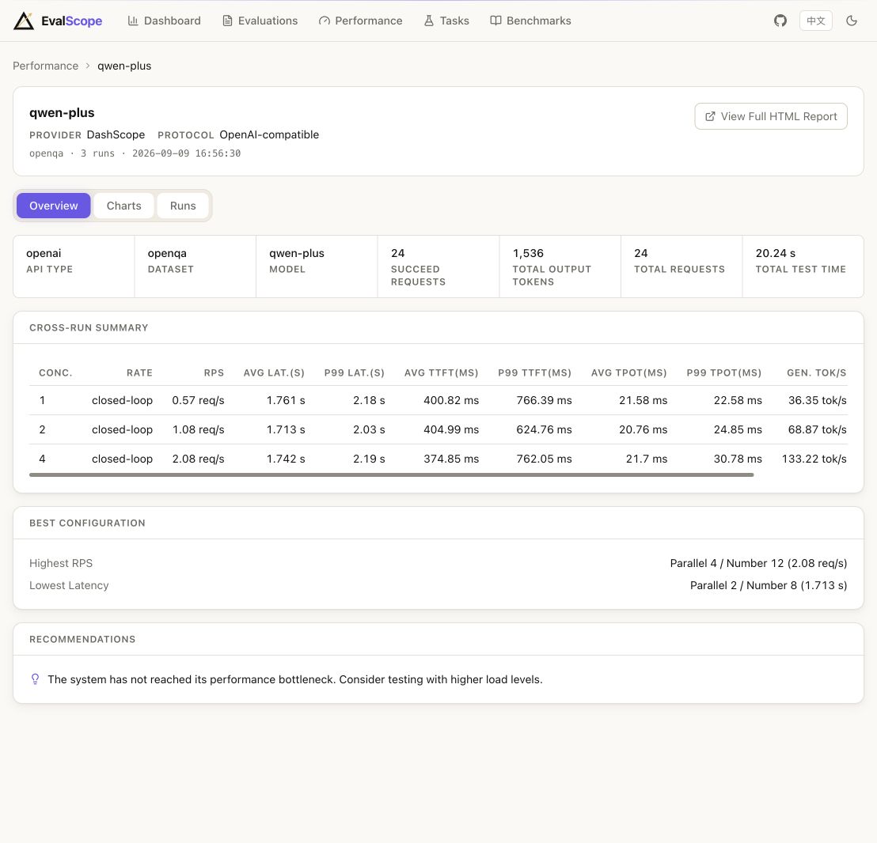The image size is (877, 843).
Task: Click the CROSS-RUN SUMMARY section header
Action: click(x=89, y=328)
